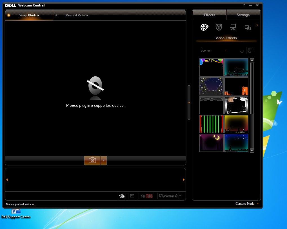Open the Settings tab
The width and height of the screenshot is (287, 229).
243,15
